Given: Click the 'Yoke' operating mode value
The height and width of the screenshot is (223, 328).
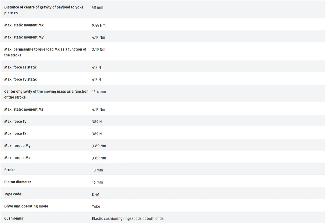Looking at the screenshot, I should tap(96, 206).
